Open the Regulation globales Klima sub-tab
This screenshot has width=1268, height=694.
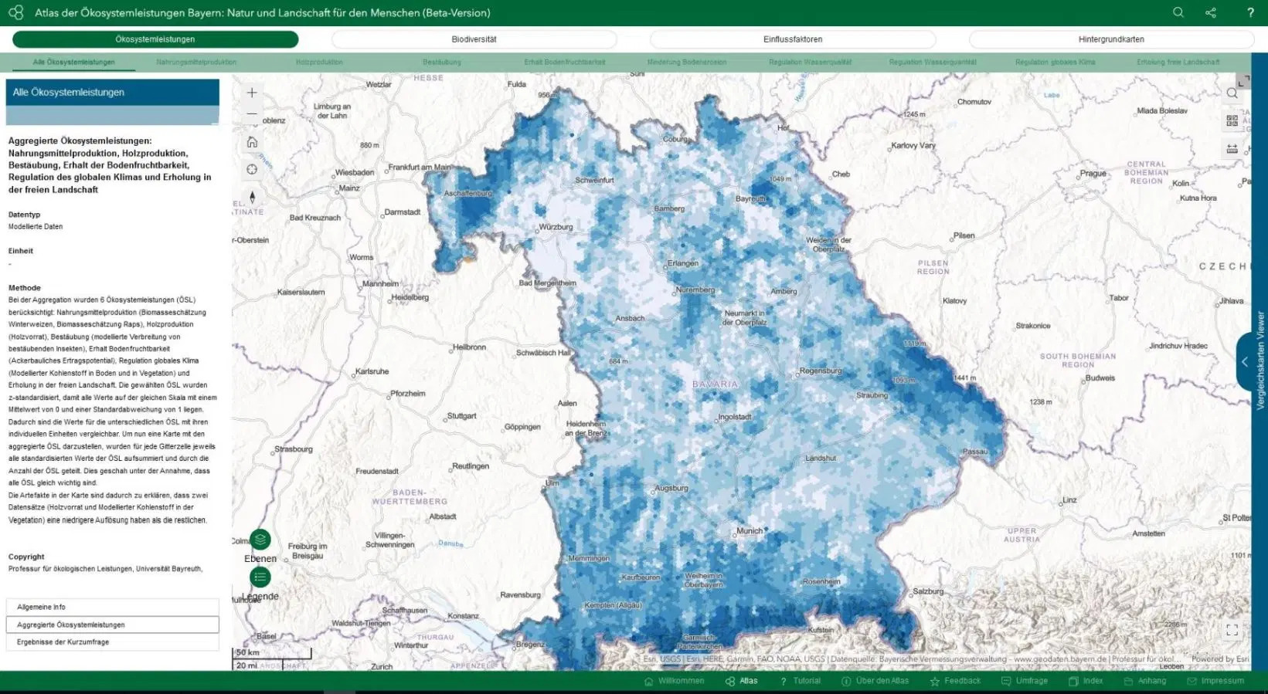1056,62
